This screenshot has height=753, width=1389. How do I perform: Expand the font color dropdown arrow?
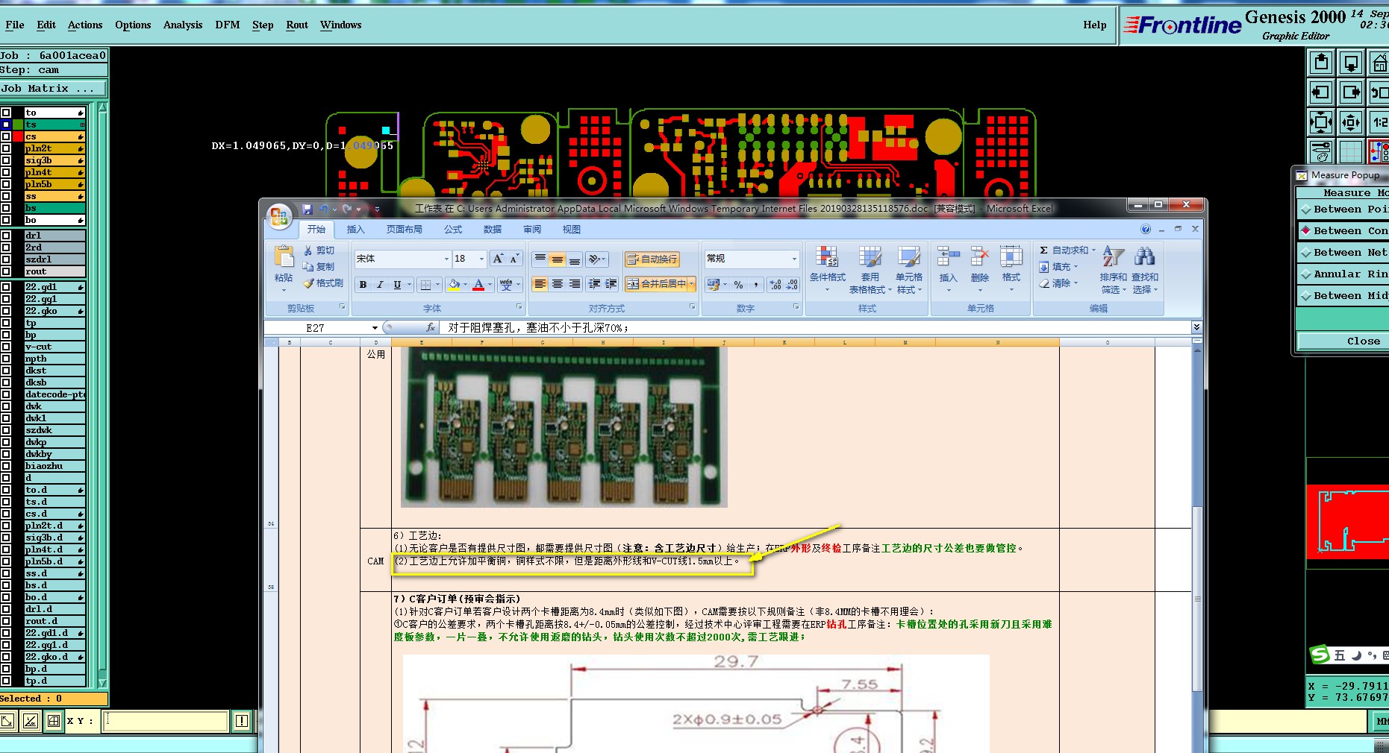490,284
